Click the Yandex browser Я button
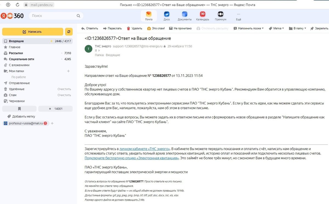329x204 pixels. (8, 5)
